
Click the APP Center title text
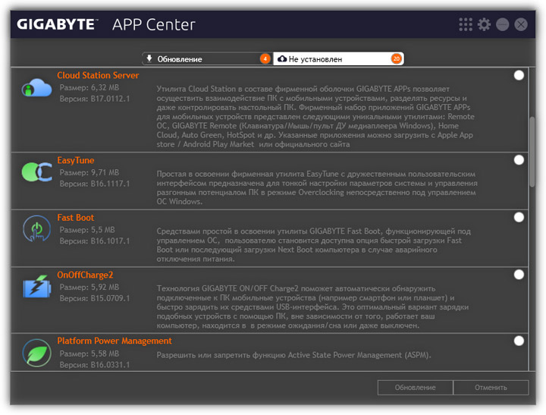click(x=153, y=25)
